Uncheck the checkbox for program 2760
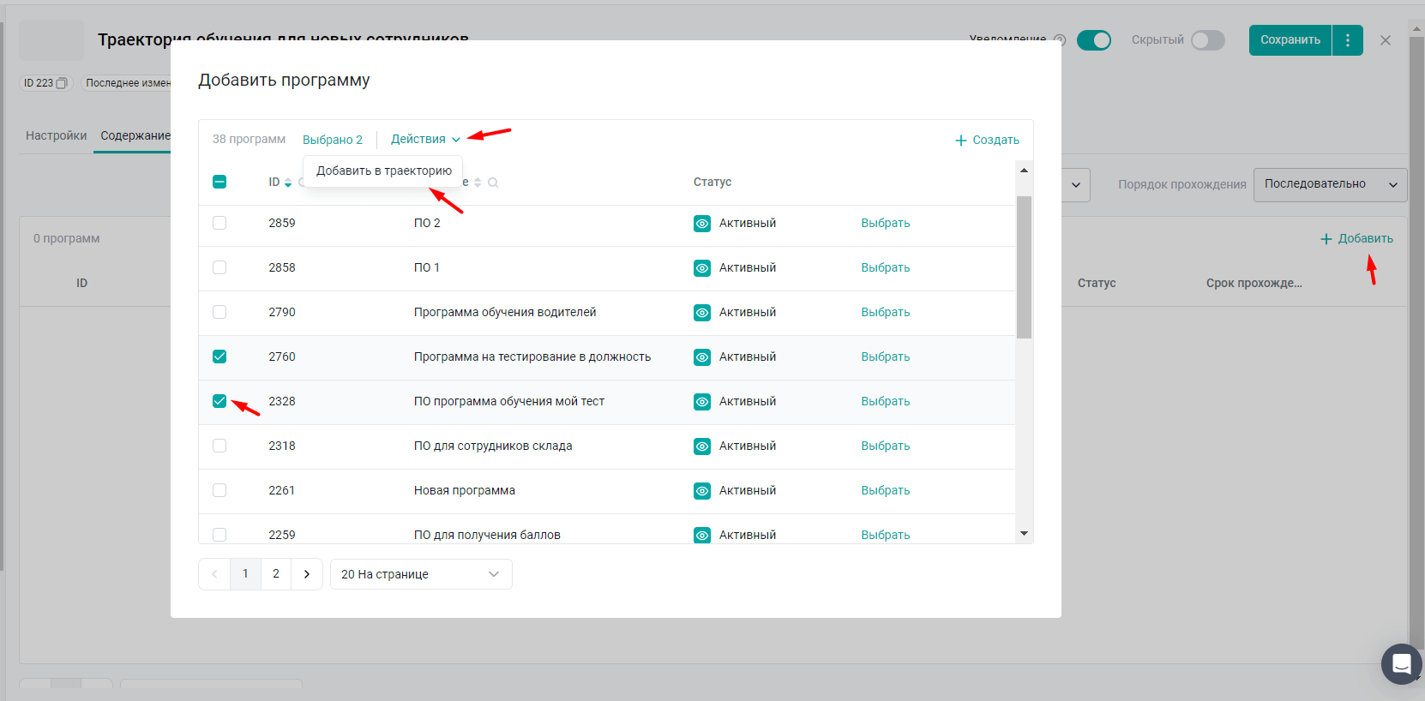This screenshot has width=1425, height=701. (x=219, y=356)
